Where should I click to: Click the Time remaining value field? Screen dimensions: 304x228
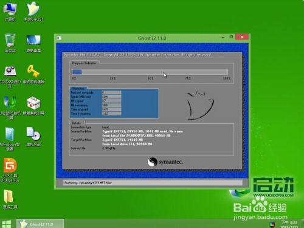click(112, 113)
